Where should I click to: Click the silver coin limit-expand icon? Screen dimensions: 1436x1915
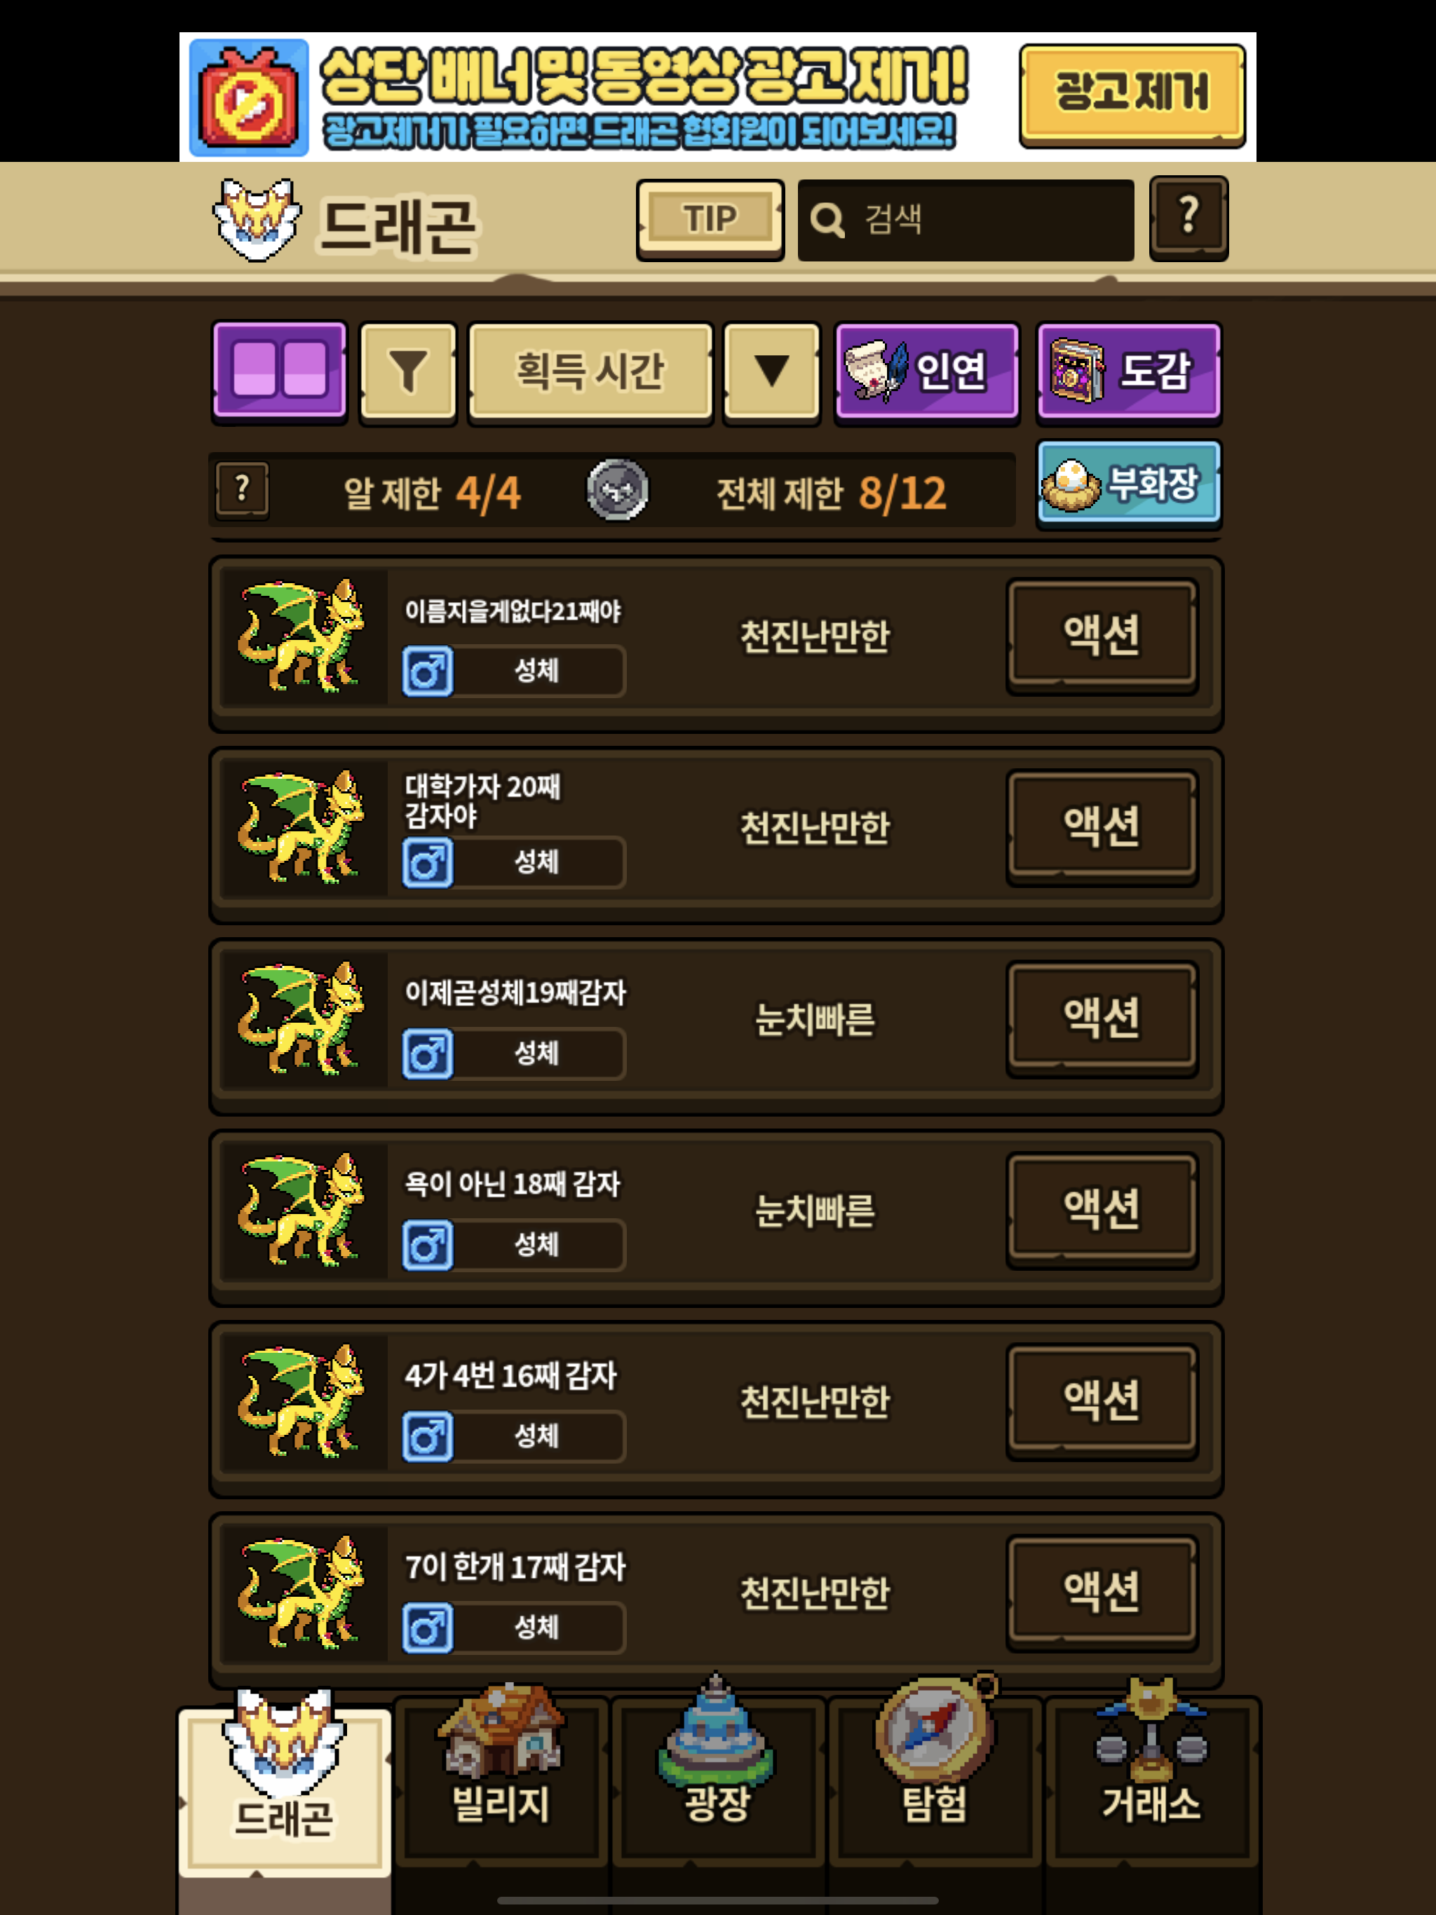point(618,490)
